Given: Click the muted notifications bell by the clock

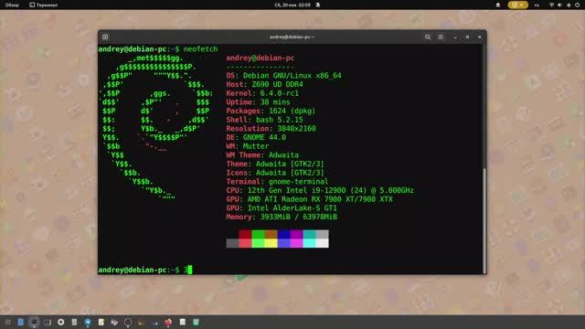Looking at the screenshot, I should coord(318,5).
